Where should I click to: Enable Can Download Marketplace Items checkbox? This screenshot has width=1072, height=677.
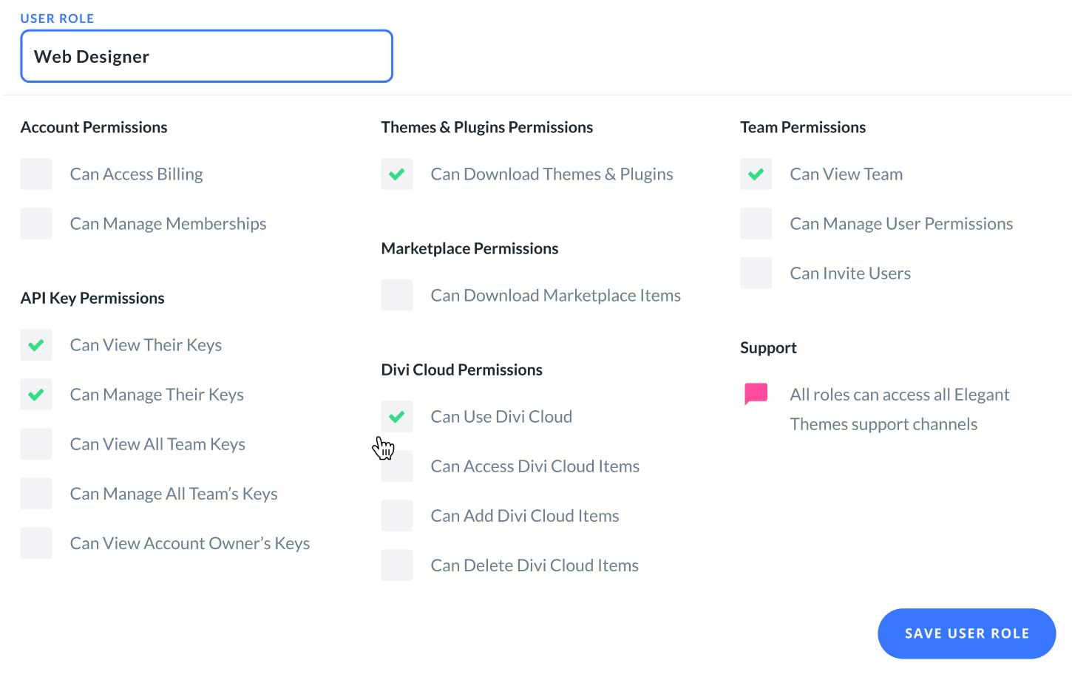[397, 296]
